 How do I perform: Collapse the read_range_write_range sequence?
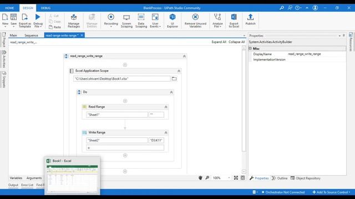[x=184, y=56]
